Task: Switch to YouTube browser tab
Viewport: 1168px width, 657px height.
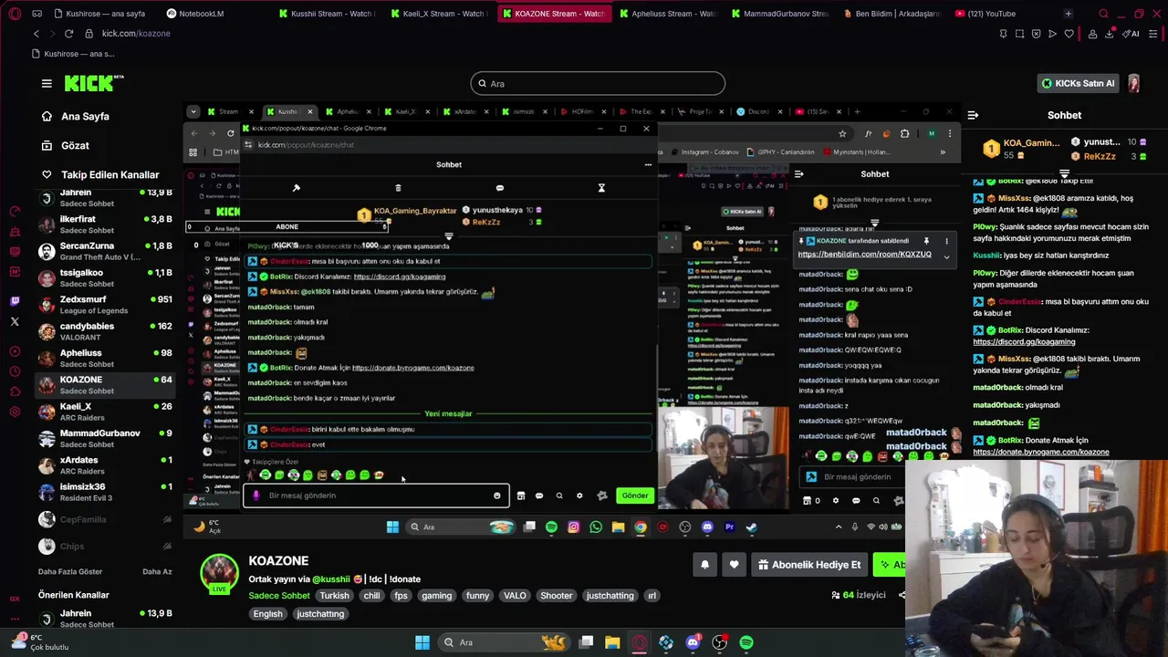Action: (992, 14)
